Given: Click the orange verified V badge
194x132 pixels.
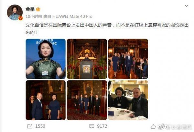Looking at the screenshot, I should (x=21, y=18).
